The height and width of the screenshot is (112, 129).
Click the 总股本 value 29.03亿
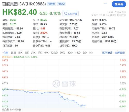[74, 37]
